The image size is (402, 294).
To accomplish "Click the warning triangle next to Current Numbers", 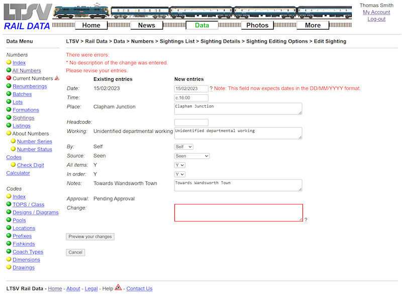I will (57, 78).
